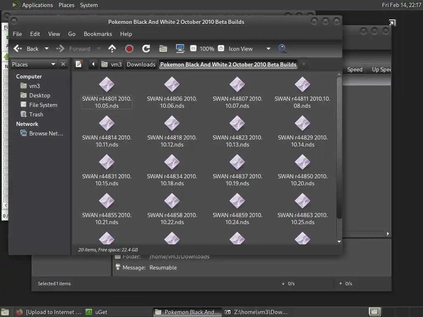Click file name SWAN r44859 2010.10.24.nds
This screenshot has width=423, height=317.
(238, 219)
